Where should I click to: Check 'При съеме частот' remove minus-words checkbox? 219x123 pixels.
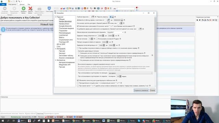[78, 86]
